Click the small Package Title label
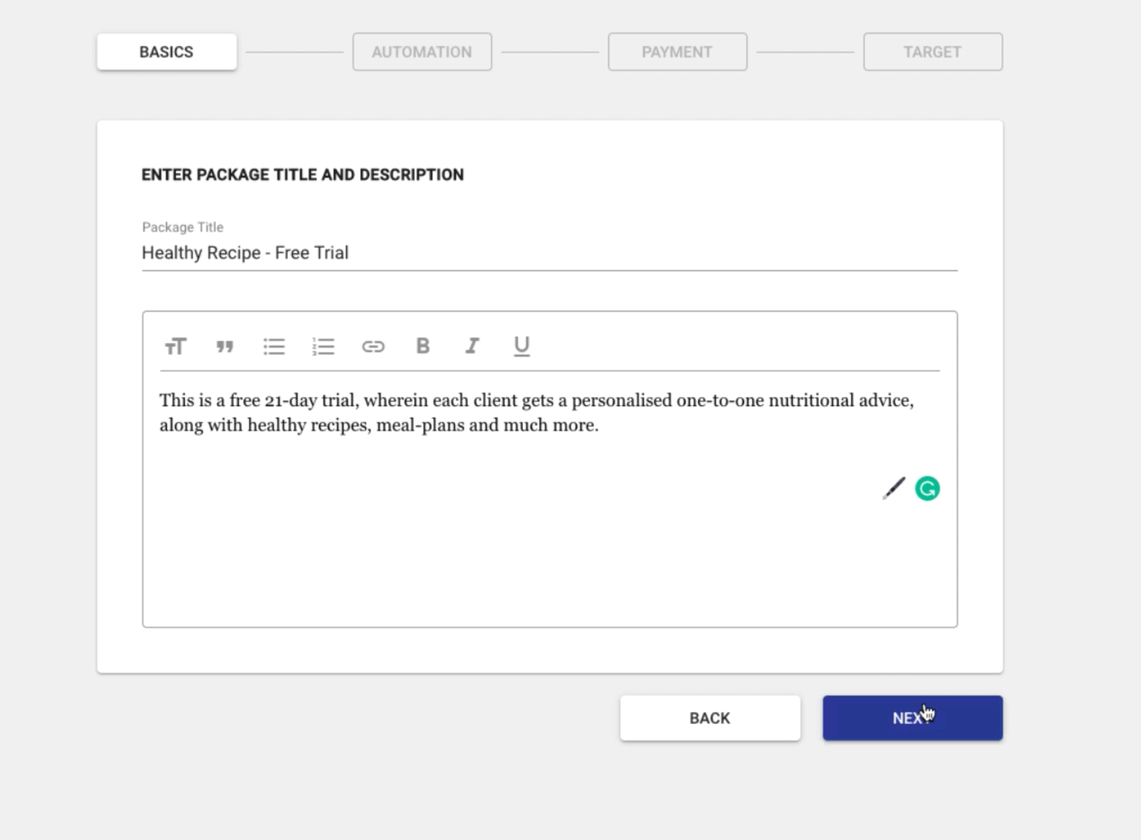 (182, 227)
